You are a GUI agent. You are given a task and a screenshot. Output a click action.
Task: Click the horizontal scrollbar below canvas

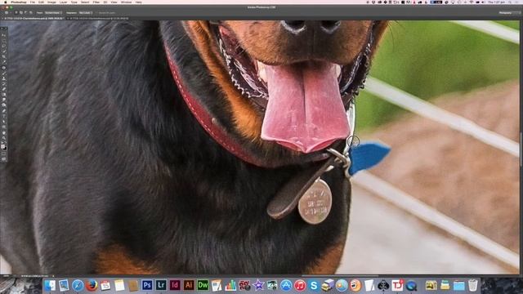[x=340, y=276]
